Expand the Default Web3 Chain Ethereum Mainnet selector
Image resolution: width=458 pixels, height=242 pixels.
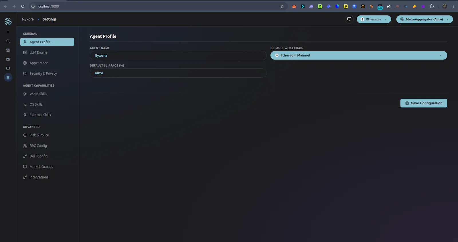pos(359,55)
